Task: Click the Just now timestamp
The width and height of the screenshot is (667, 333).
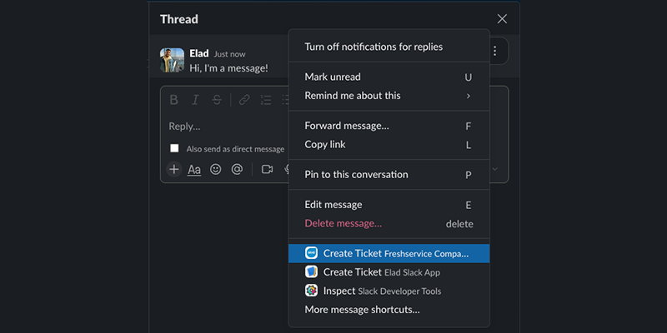Action: (230, 54)
